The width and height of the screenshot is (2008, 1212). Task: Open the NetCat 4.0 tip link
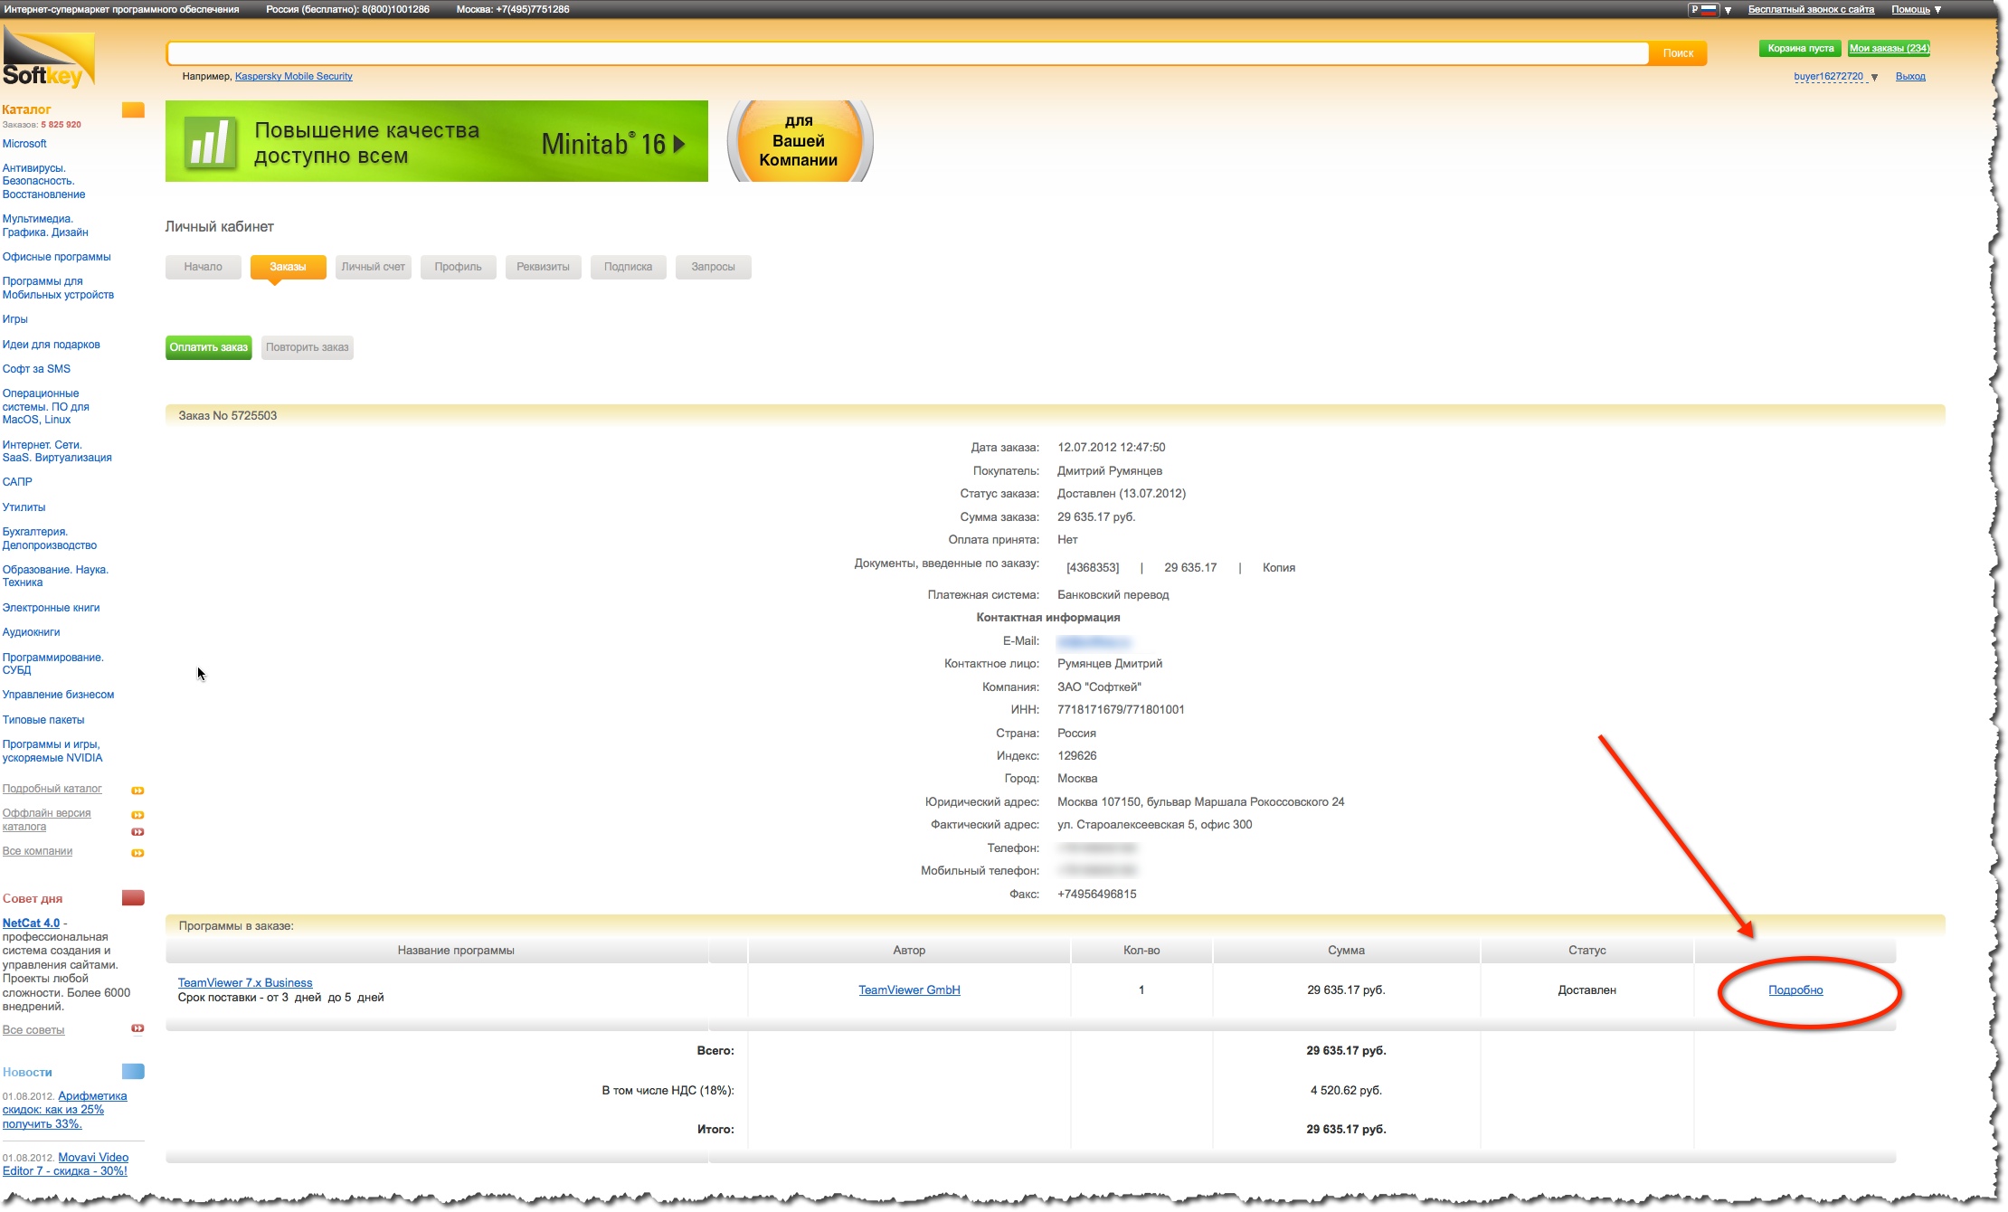pos(31,923)
